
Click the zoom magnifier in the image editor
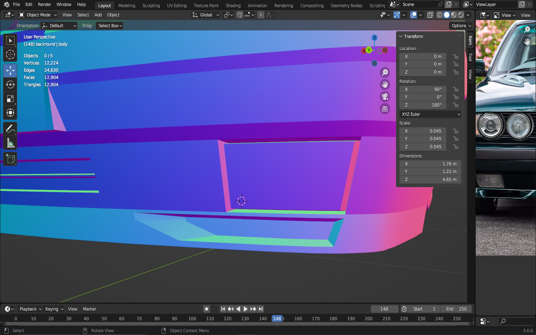(527, 29)
